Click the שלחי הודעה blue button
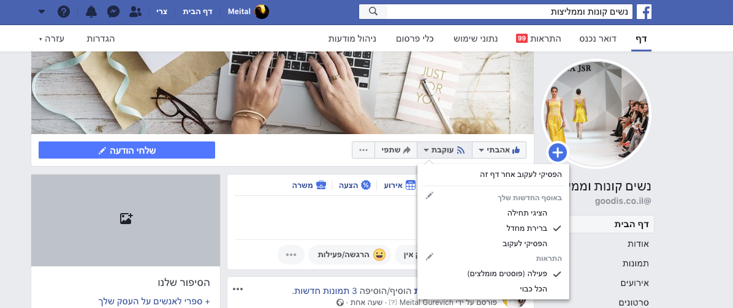The image size is (733, 308). coord(127,150)
